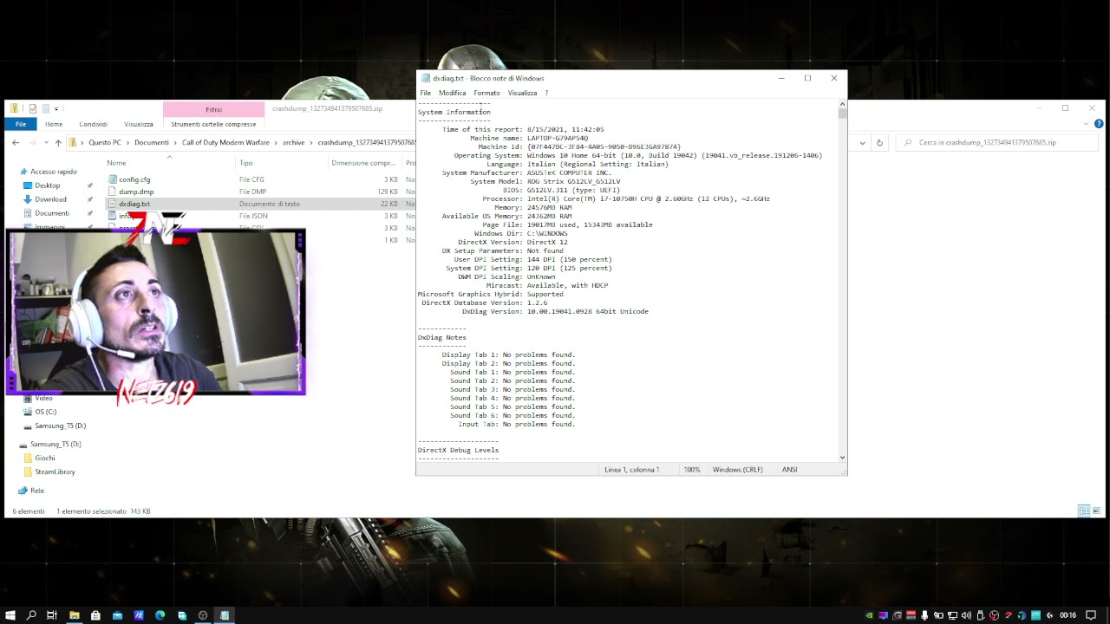1110x624 pixels.
Task: Expand the address bar history dropdown
Action: pos(862,143)
